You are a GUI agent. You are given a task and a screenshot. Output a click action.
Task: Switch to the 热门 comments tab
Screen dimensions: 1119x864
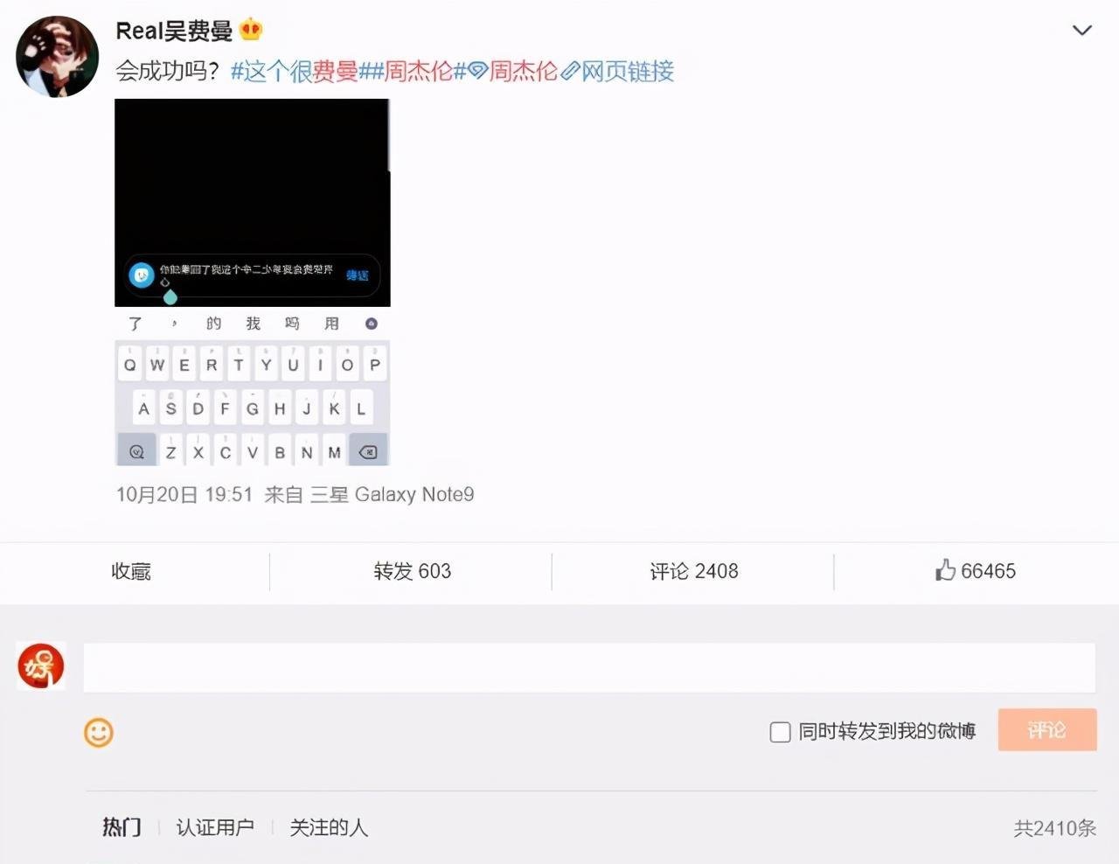(x=121, y=827)
